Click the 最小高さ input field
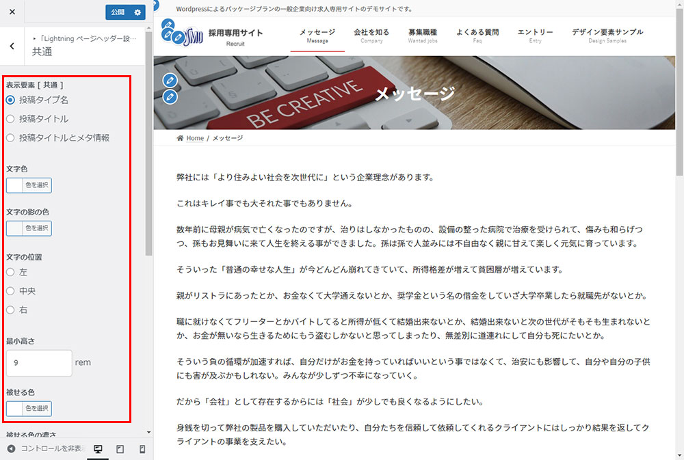The width and height of the screenshot is (684, 460). pos(38,363)
